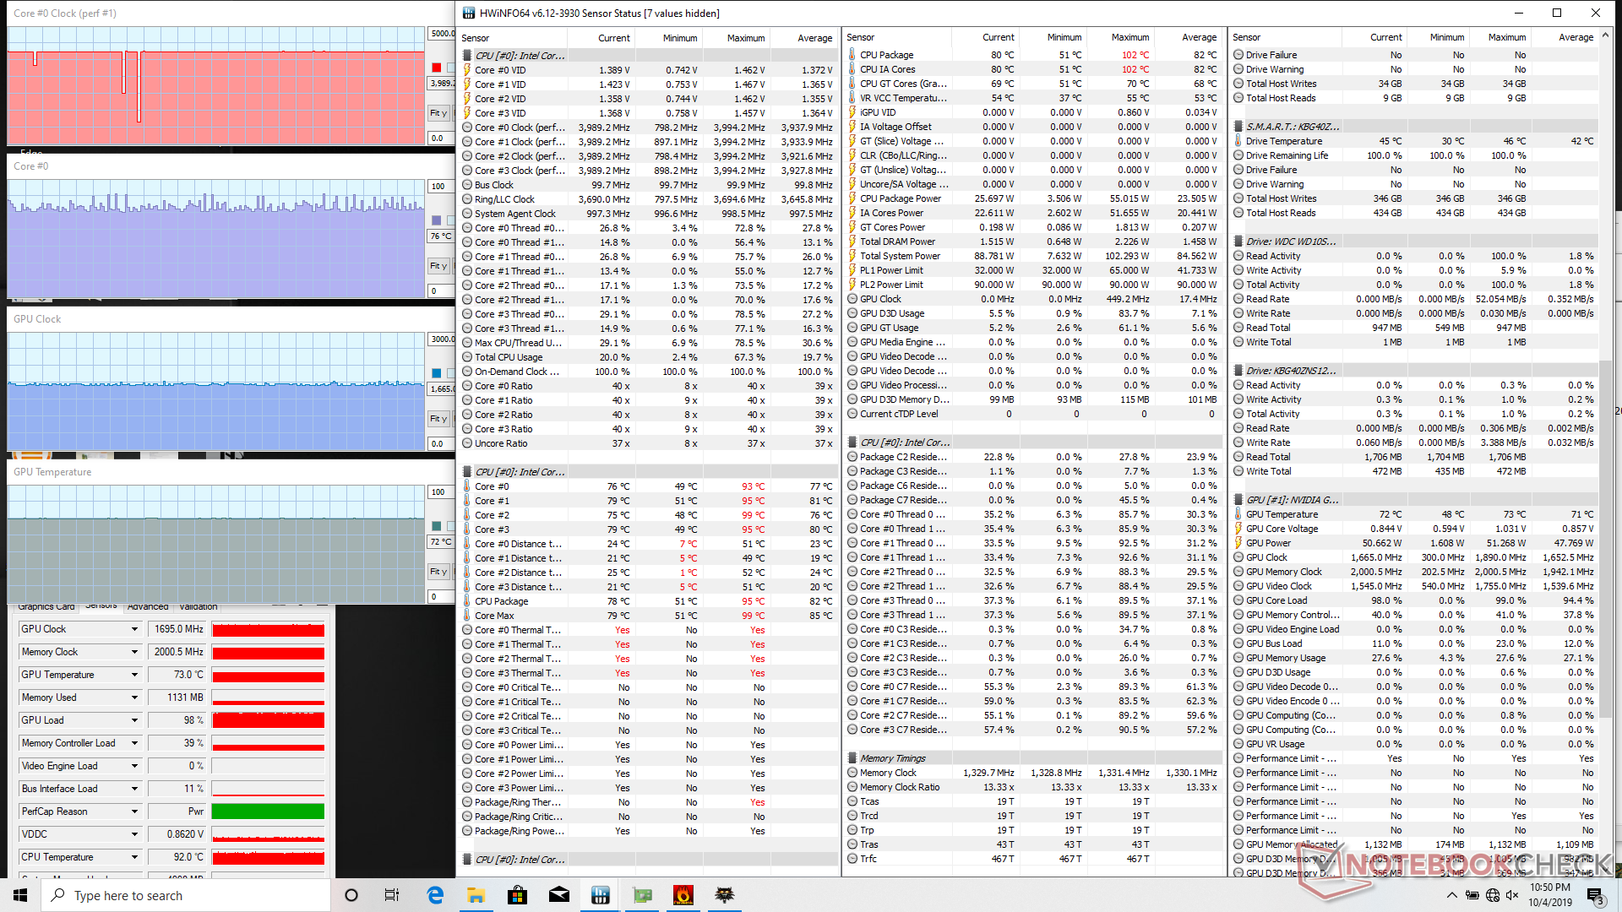Expand the PerfCap Reason dropdown arrow

coord(134,812)
